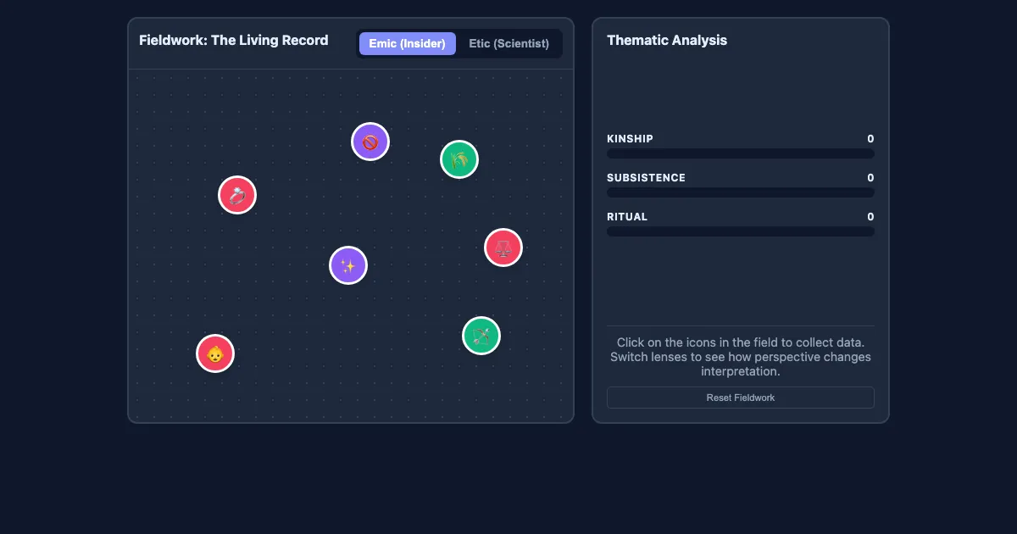Click the Subsistence progress bar
This screenshot has height=534, width=1017.
point(741,192)
